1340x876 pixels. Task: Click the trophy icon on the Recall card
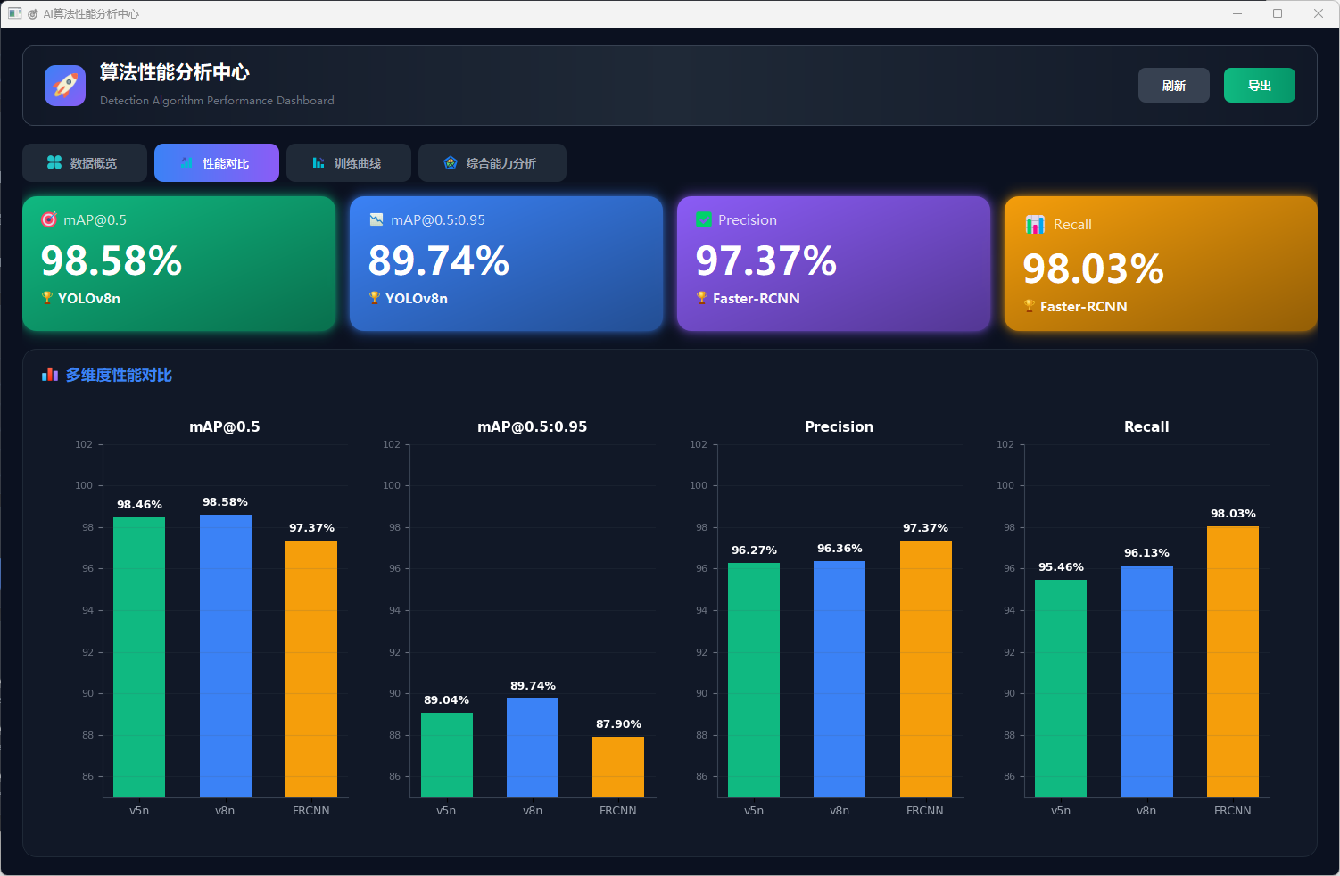[x=1030, y=306]
